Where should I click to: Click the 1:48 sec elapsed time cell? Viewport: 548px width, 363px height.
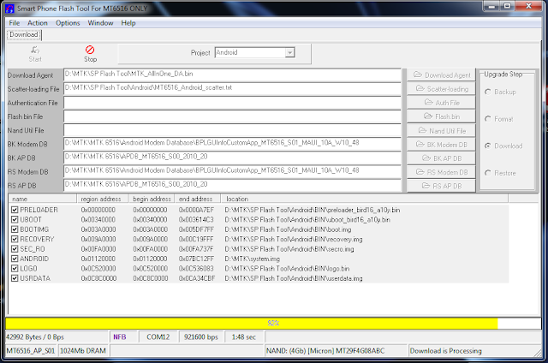(243, 337)
